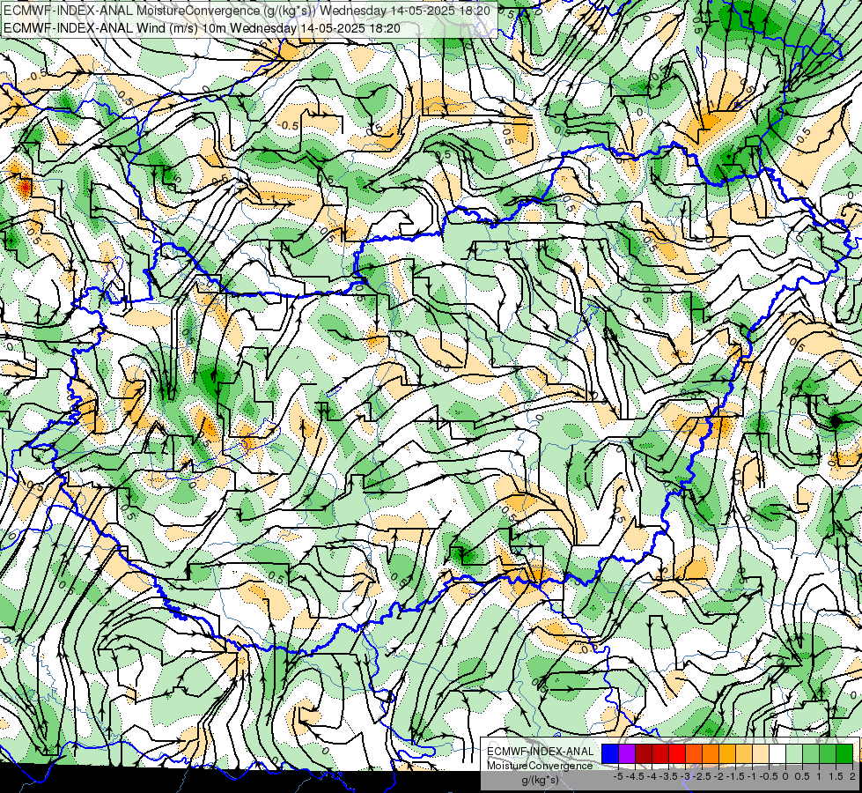Click the -5 tick label in legend
862x793 pixels.
[618, 776]
